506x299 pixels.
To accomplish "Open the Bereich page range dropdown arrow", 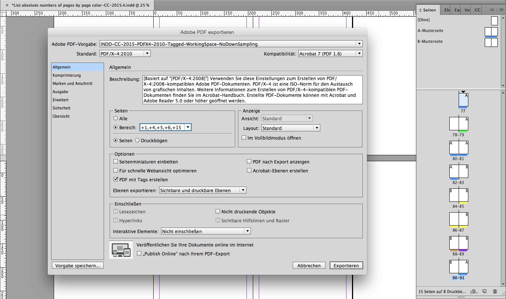I will point(188,127).
